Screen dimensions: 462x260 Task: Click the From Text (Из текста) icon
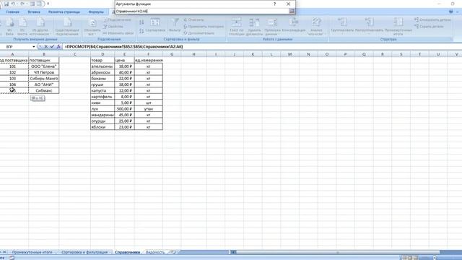coord(22,27)
